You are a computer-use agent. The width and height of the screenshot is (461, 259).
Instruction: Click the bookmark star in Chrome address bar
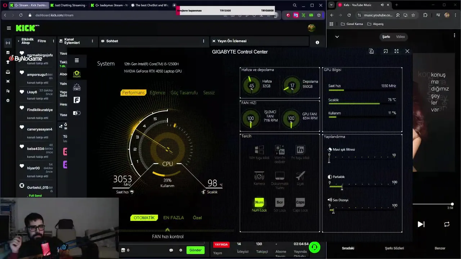coord(413,15)
